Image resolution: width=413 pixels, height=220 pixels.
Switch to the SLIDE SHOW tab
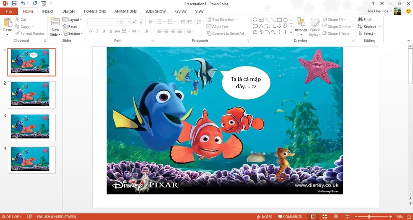pos(155,11)
